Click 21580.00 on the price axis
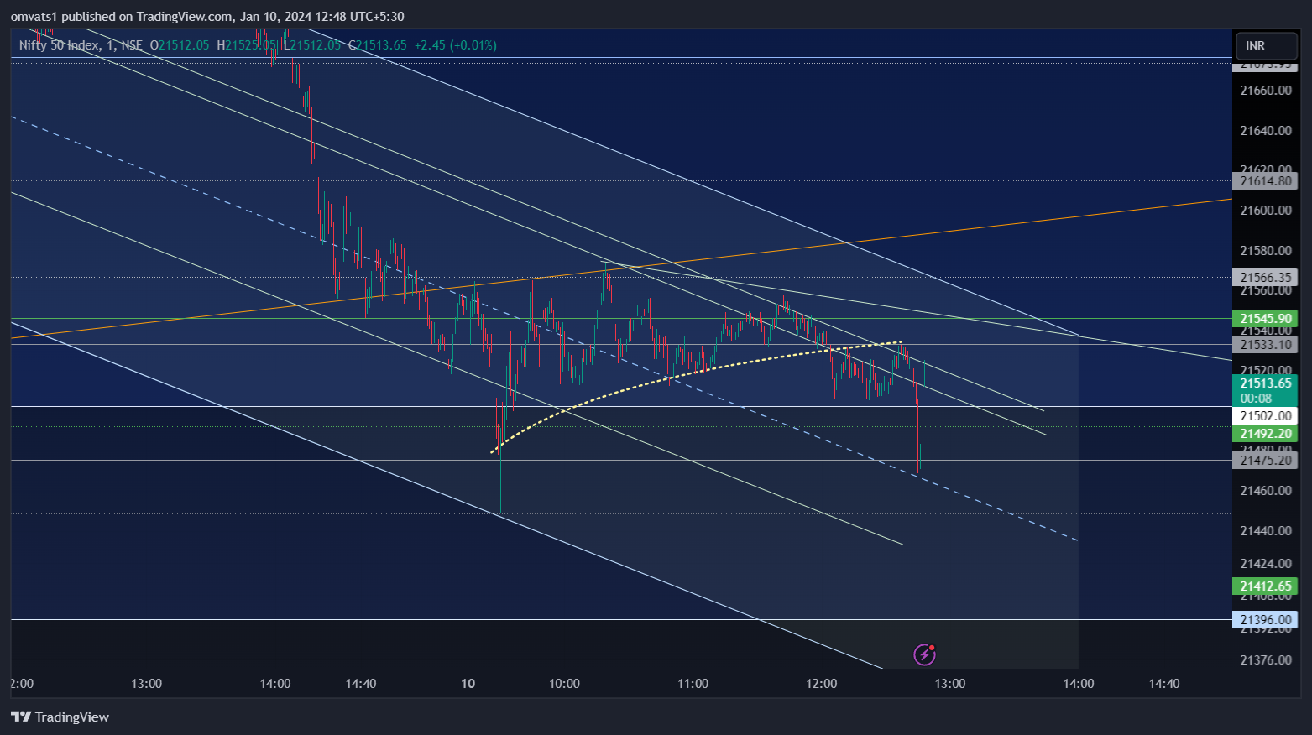 click(1265, 251)
